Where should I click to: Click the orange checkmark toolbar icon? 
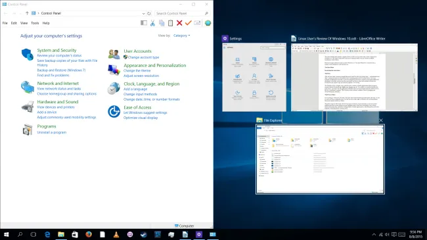pos(188,23)
